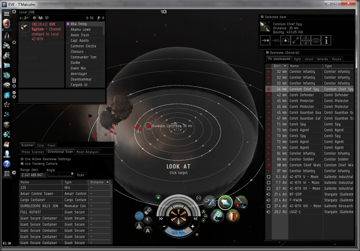Click the Local member list scrollbar
The width and height of the screenshot is (360, 251).
pyautogui.click(x=104, y=29)
